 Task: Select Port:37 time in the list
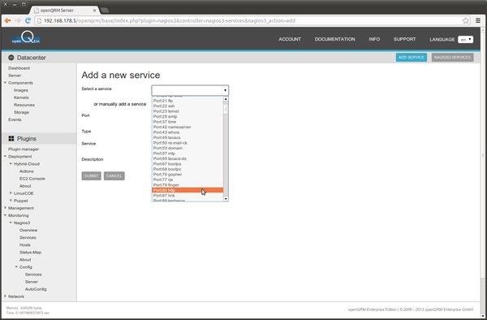coord(187,122)
